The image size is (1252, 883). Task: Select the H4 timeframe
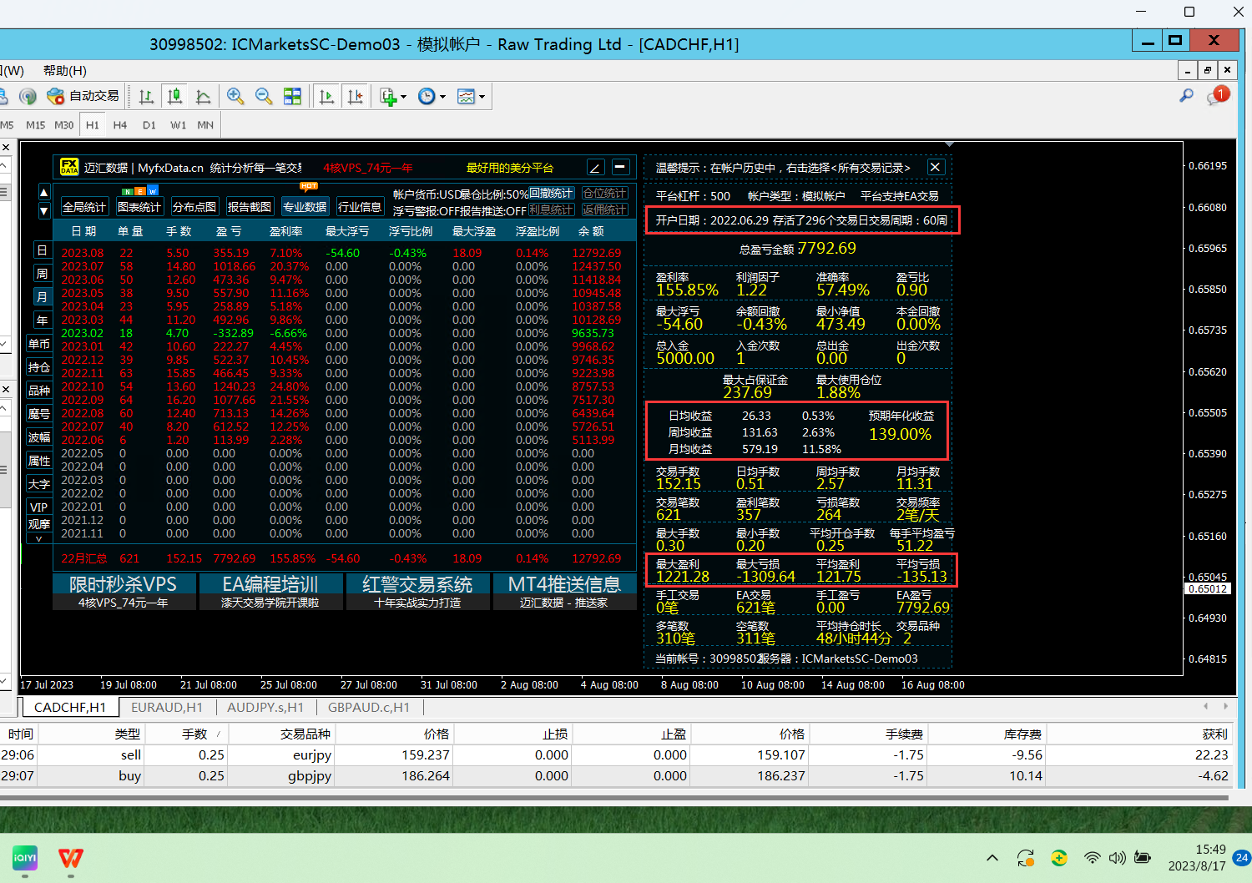pyautogui.click(x=120, y=125)
